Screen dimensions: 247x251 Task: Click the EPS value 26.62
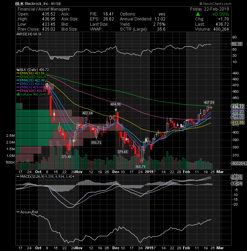click(x=108, y=19)
